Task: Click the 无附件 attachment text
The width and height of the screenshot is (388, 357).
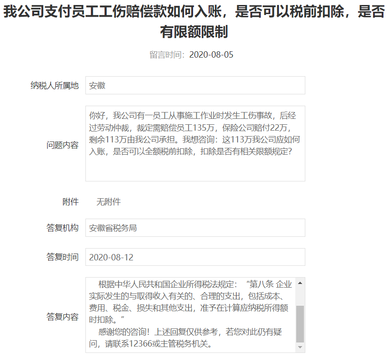Action: point(108,202)
